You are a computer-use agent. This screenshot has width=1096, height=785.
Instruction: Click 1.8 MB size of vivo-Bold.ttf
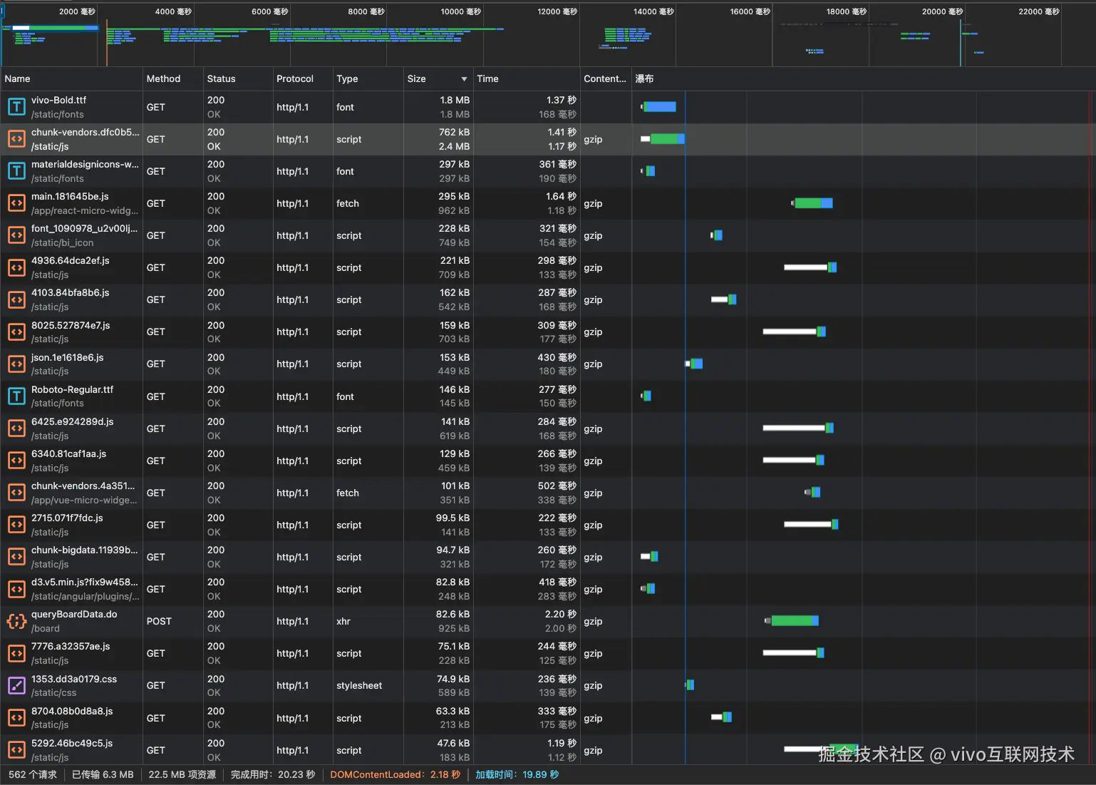pyautogui.click(x=455, y=101)
